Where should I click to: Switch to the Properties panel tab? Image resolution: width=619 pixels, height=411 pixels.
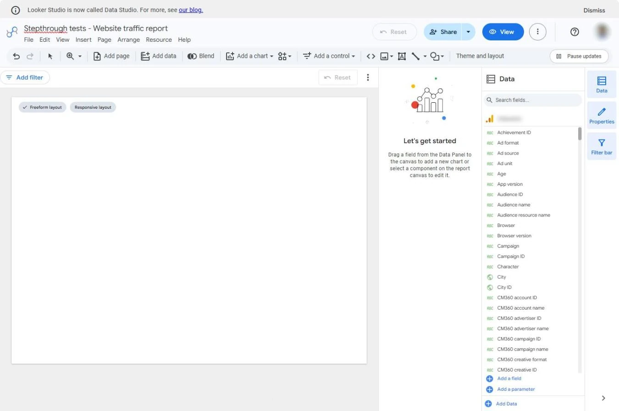pyautogui.click(x=602, y=115)
